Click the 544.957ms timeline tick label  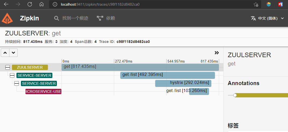176,61
